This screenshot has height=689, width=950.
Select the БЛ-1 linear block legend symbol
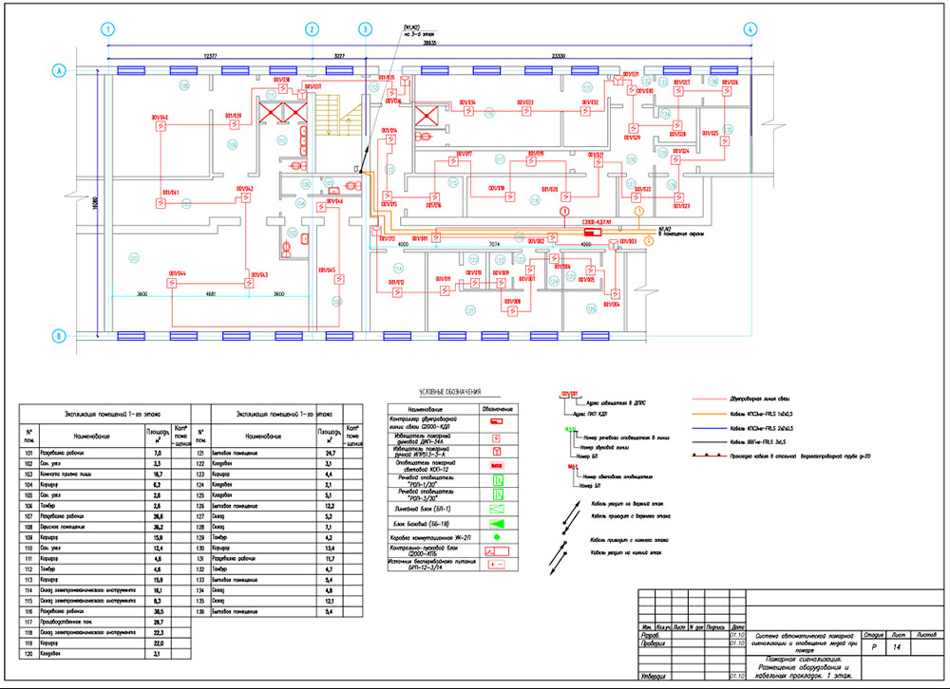tap(496, 508)
